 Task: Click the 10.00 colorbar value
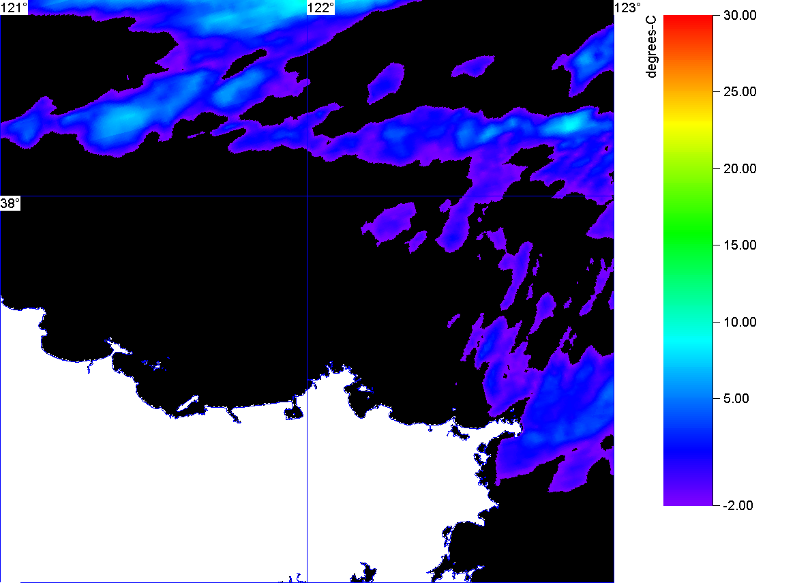(x=740, y=322)
